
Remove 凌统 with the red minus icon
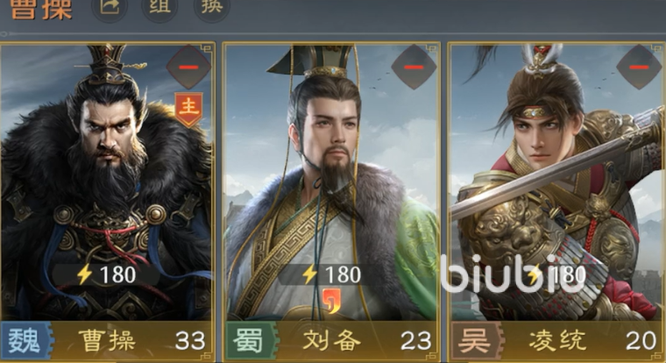638,67
